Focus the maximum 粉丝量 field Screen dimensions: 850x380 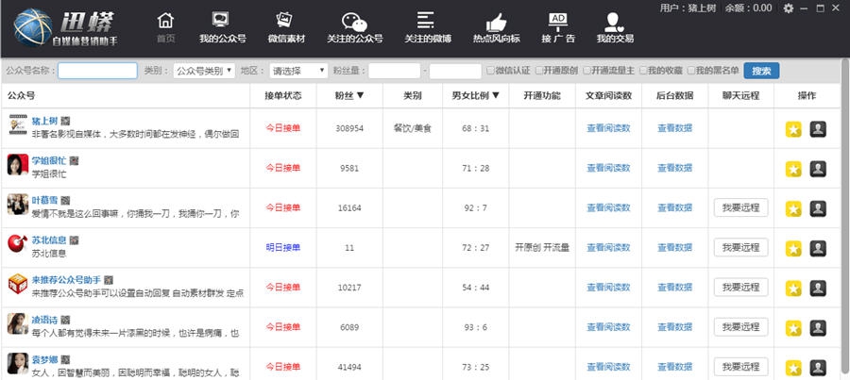click(x=455, y=71)
